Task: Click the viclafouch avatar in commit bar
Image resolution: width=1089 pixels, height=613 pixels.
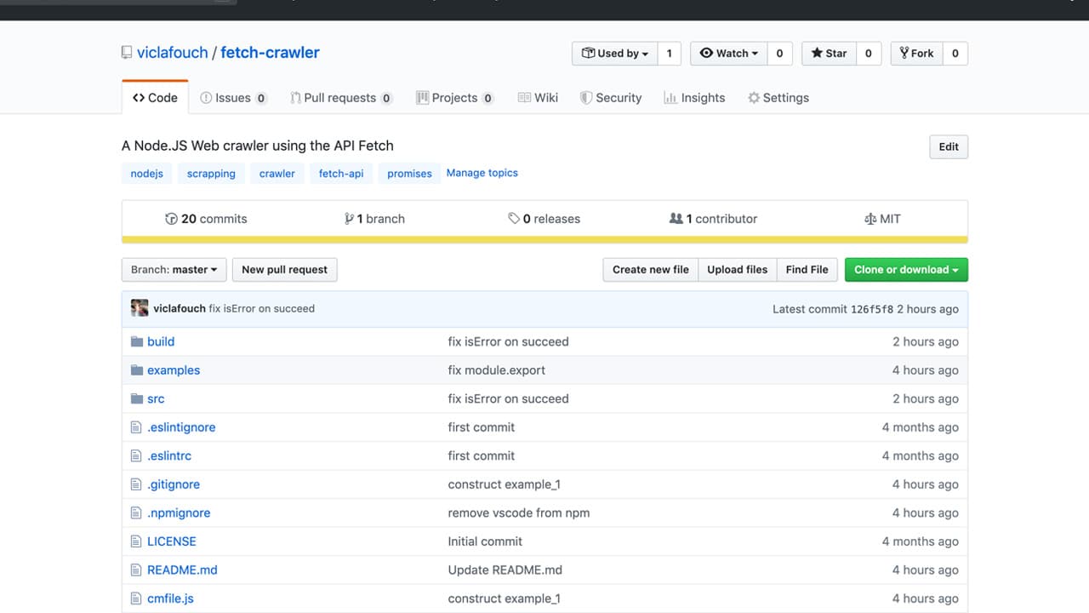Action: coord(140,308)
